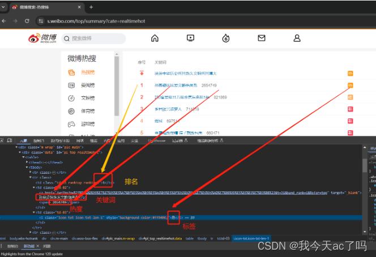Screen dimensions: 376x257
Task: Collapse the table node in DOM tree
Action: 23,157
